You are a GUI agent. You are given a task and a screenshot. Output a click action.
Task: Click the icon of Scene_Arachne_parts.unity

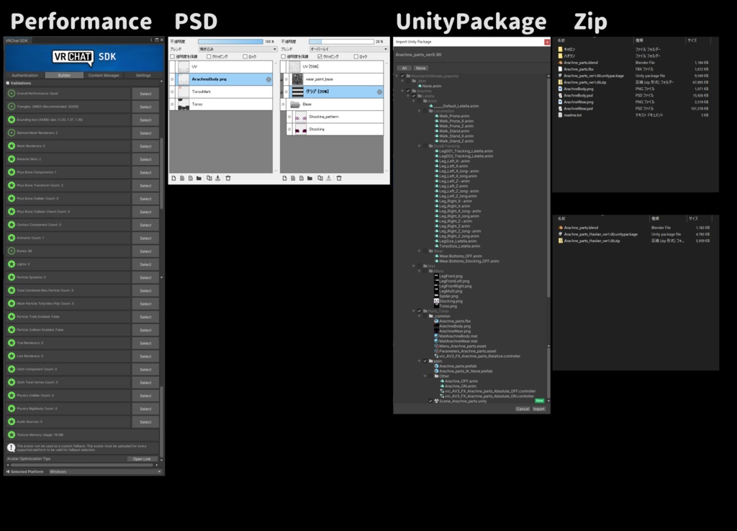point(437,401)
